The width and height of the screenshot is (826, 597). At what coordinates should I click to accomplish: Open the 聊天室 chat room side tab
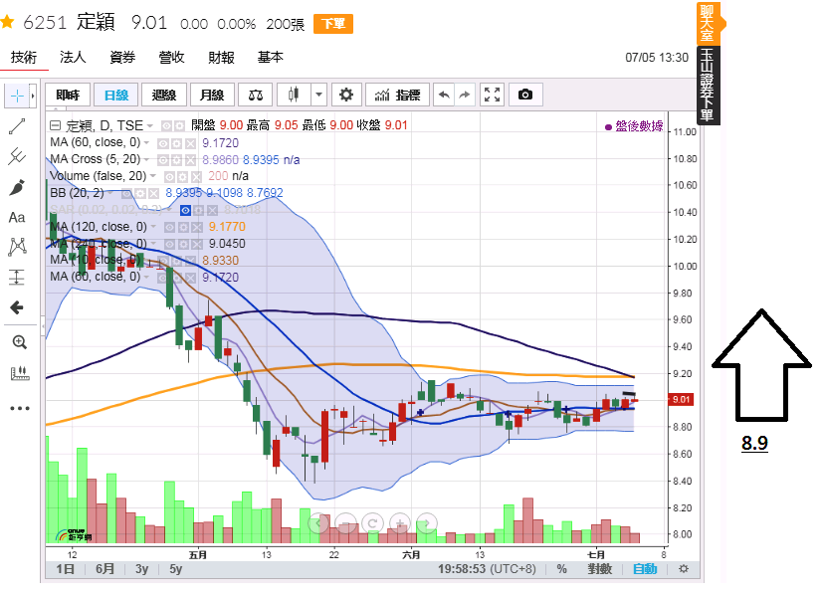coord(708,23)
